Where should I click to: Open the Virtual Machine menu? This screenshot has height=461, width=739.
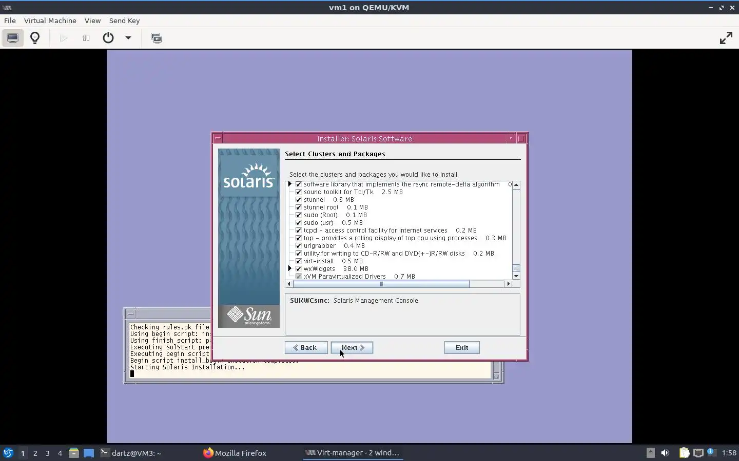(x=50, y=20)
